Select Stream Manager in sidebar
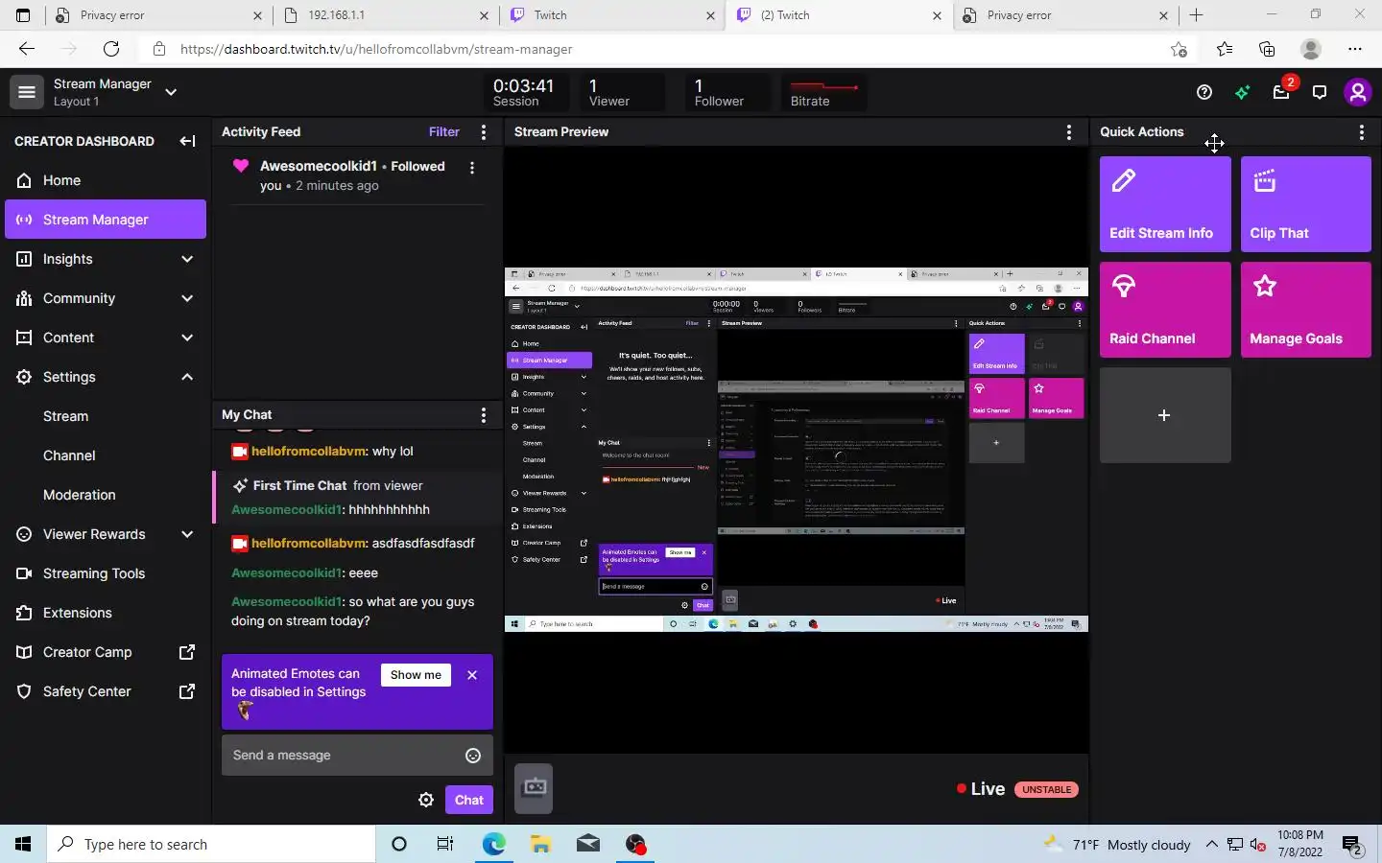Viewport: 1382px width, 863px height. 106,220
